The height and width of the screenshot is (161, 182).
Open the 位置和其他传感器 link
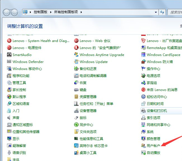pos(26,132)
